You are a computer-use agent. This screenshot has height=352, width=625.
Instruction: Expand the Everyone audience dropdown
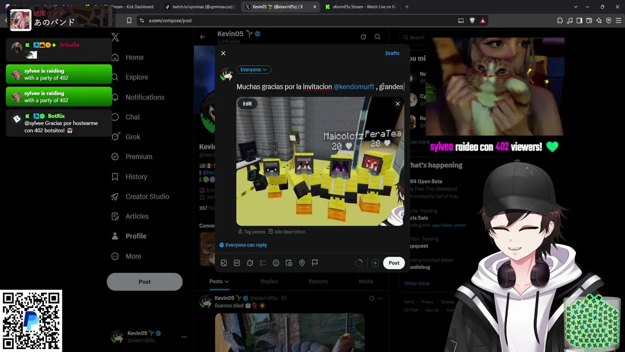253,69
